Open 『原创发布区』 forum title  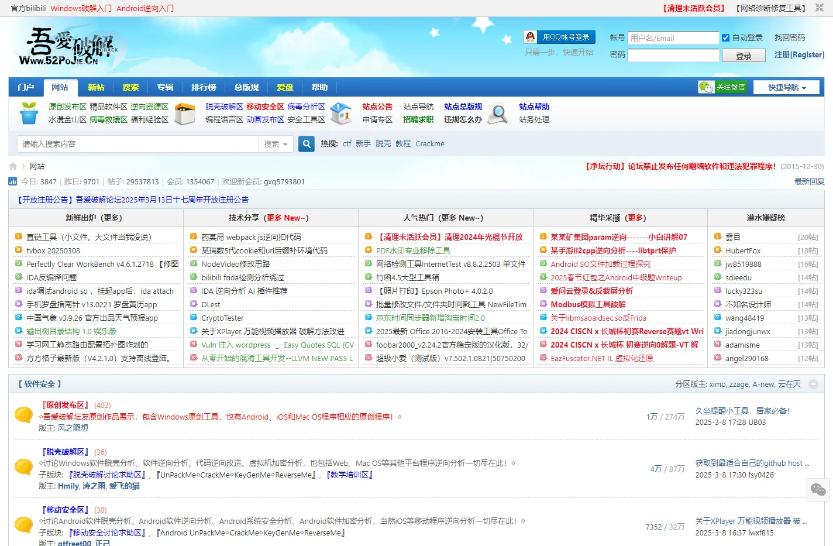tap(64, 405)
